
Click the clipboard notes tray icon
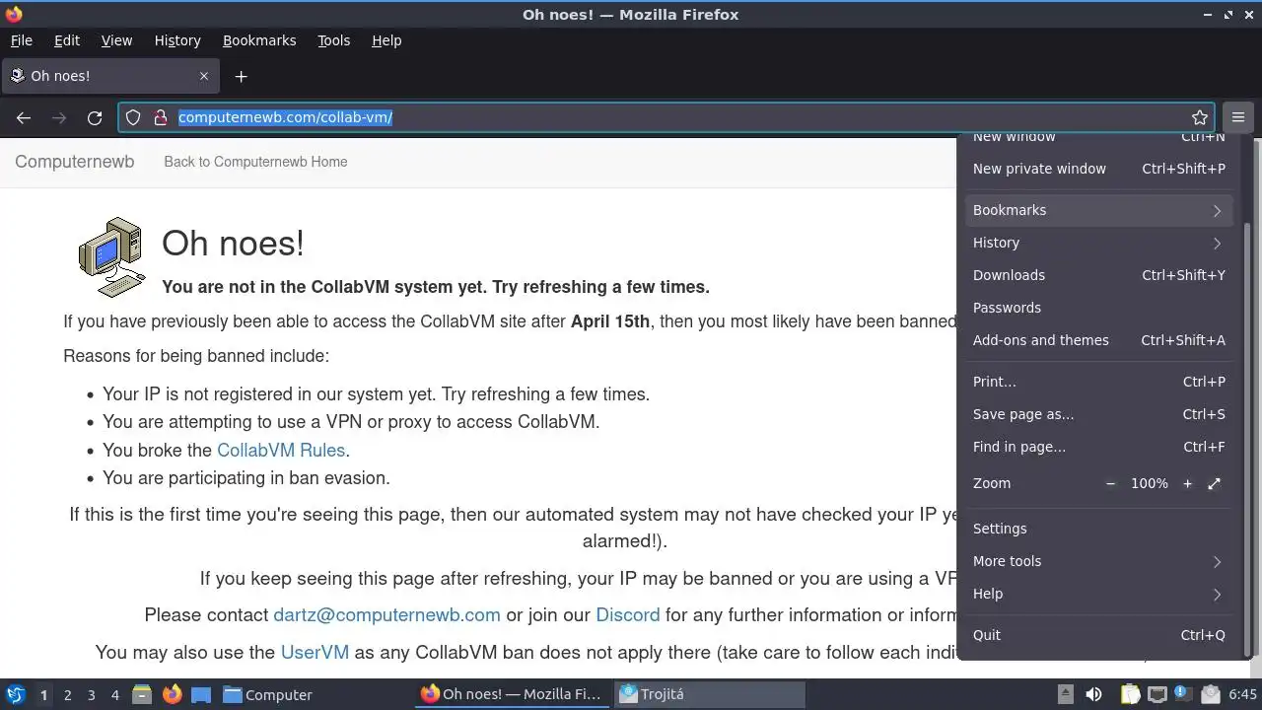pos(1130,694)
